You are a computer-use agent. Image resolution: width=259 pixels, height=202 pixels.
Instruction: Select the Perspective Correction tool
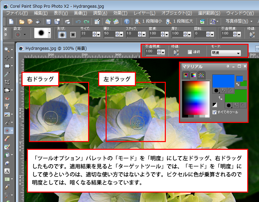(7, 90)
